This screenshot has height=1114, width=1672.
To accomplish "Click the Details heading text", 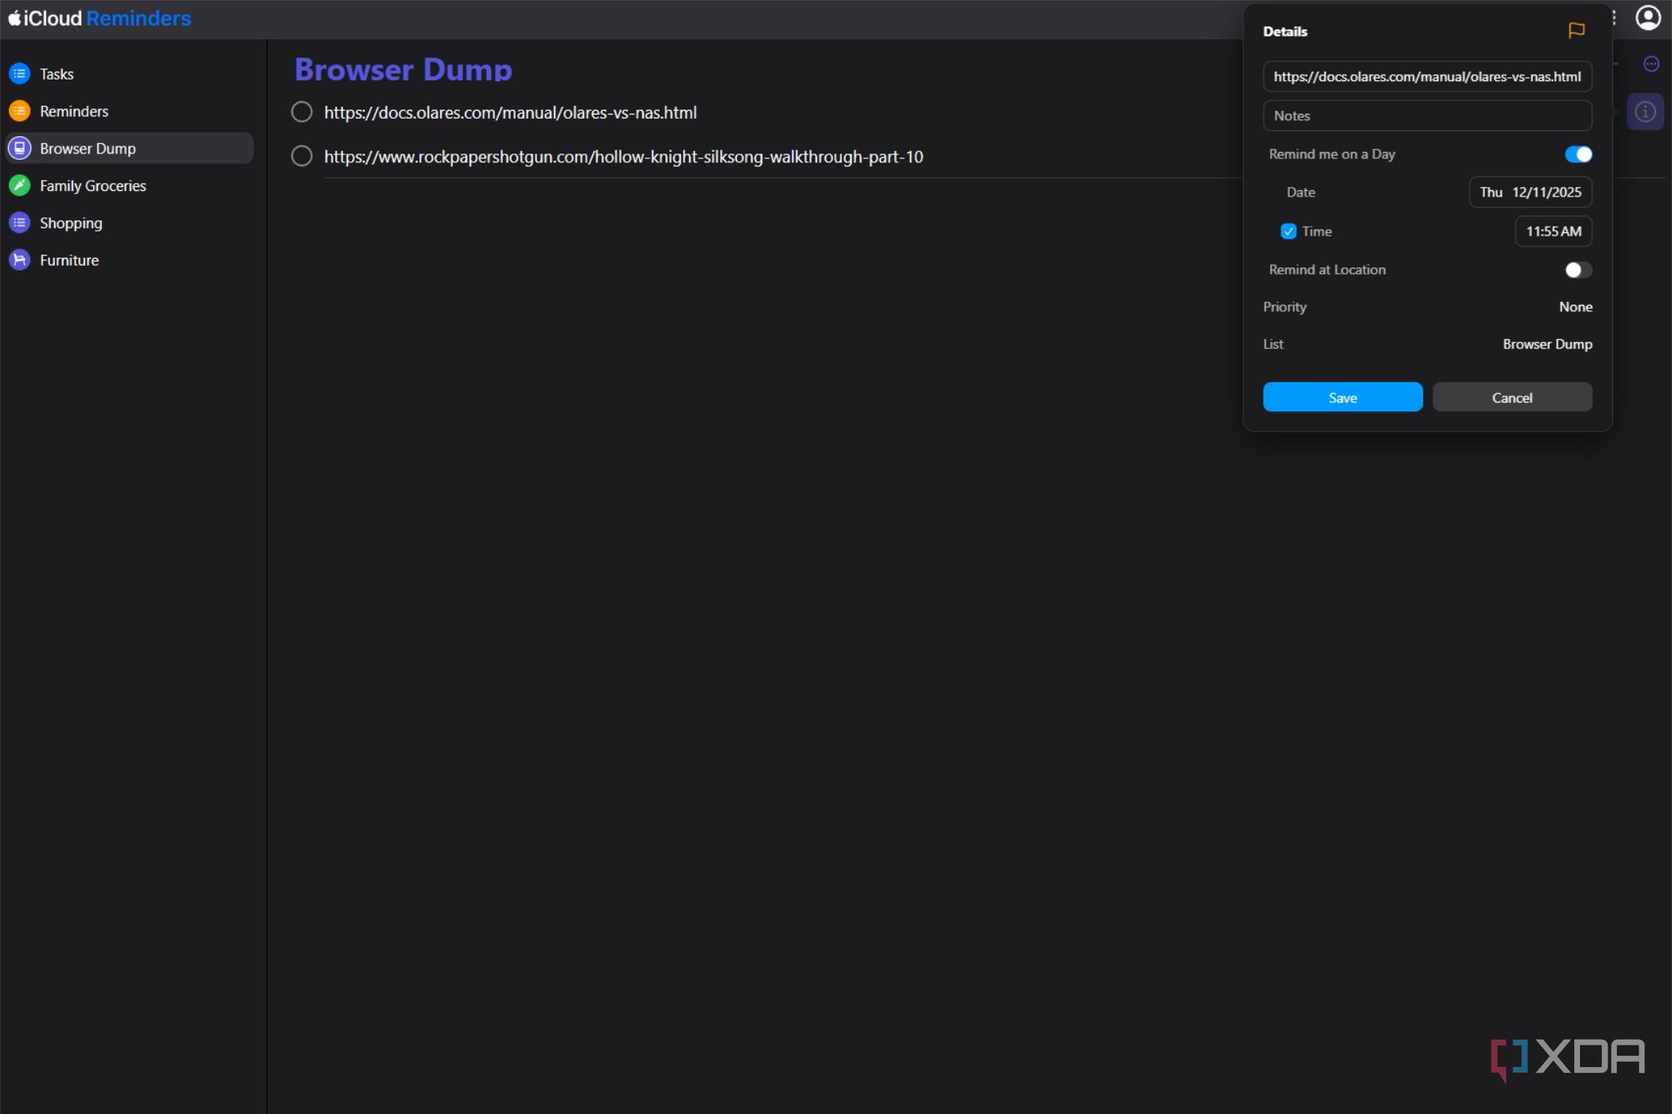I will [1284, 32].
